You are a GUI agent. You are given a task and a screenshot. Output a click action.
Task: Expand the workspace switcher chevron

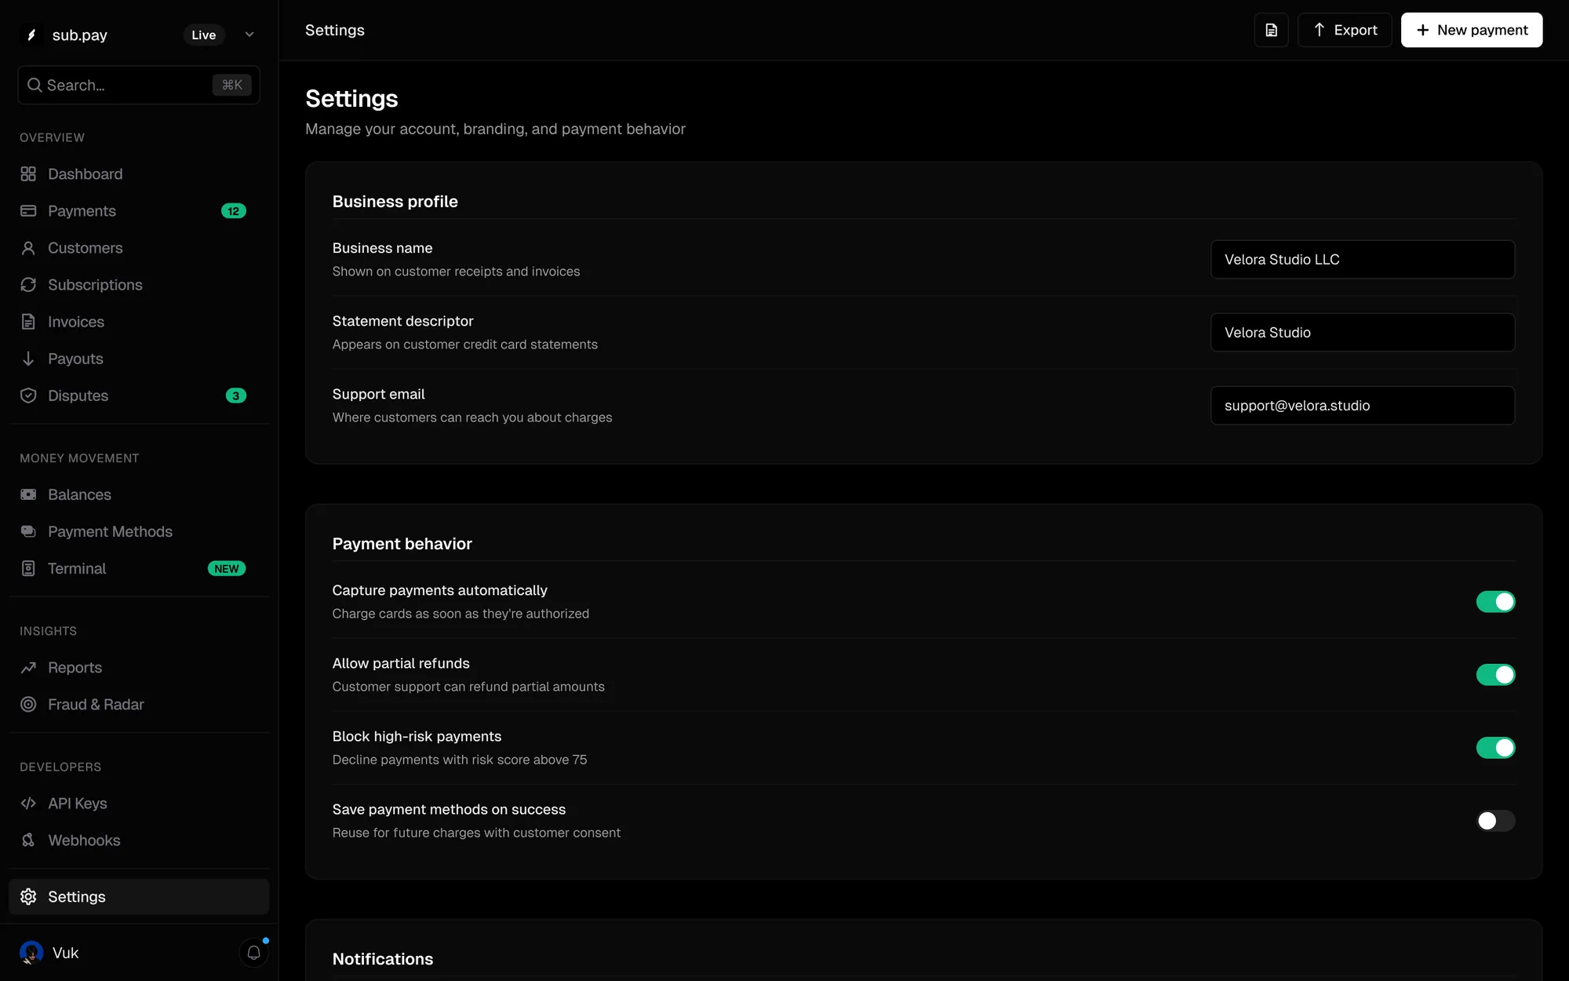pos(249,35)
